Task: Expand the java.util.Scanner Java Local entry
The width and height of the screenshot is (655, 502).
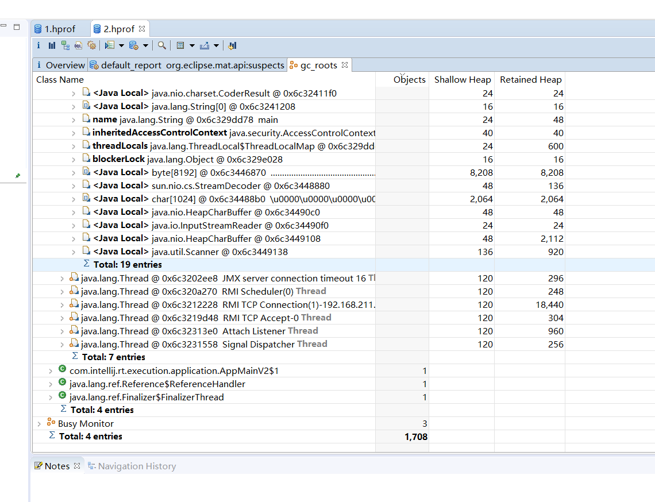Action: click(x=74, y=252)
